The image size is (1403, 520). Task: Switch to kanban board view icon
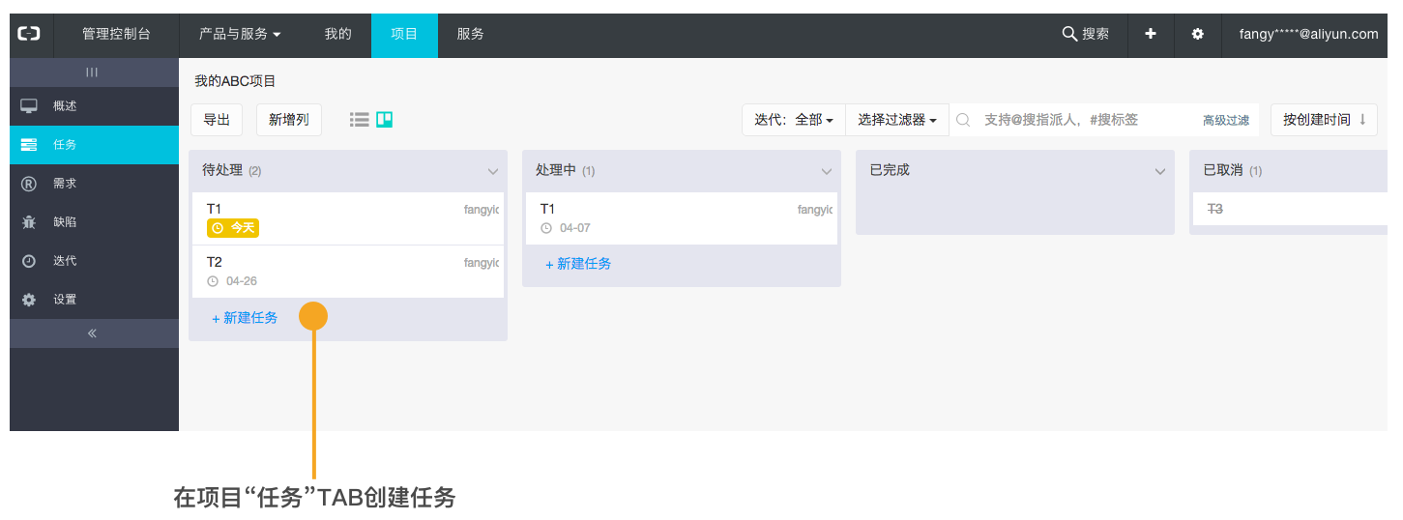tap(384, 120)
